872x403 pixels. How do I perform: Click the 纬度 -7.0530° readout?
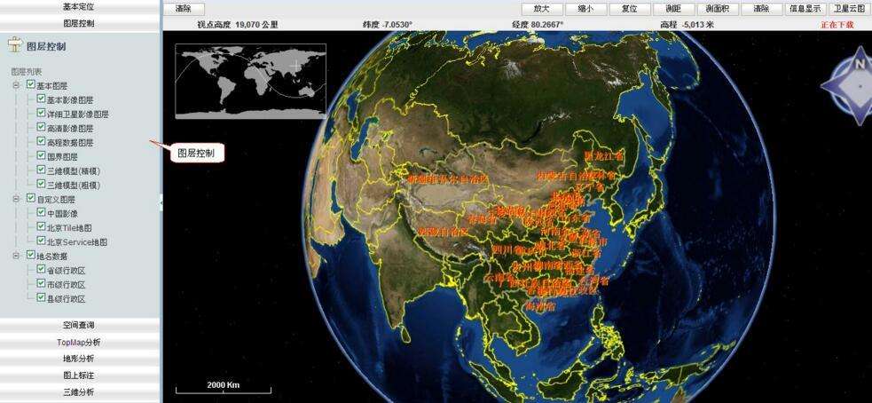click(x=387, y=25)
